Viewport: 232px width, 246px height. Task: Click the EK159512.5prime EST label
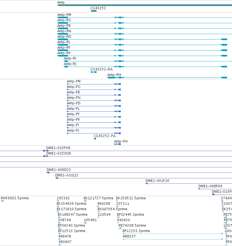click(x=131, y=198)
